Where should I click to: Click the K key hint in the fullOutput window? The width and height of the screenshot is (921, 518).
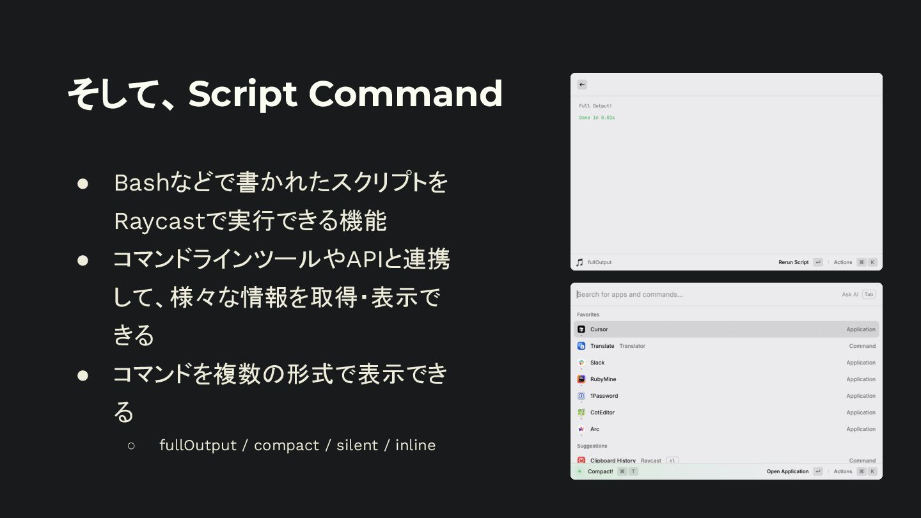pyautogui.click(x=872, y=262)
